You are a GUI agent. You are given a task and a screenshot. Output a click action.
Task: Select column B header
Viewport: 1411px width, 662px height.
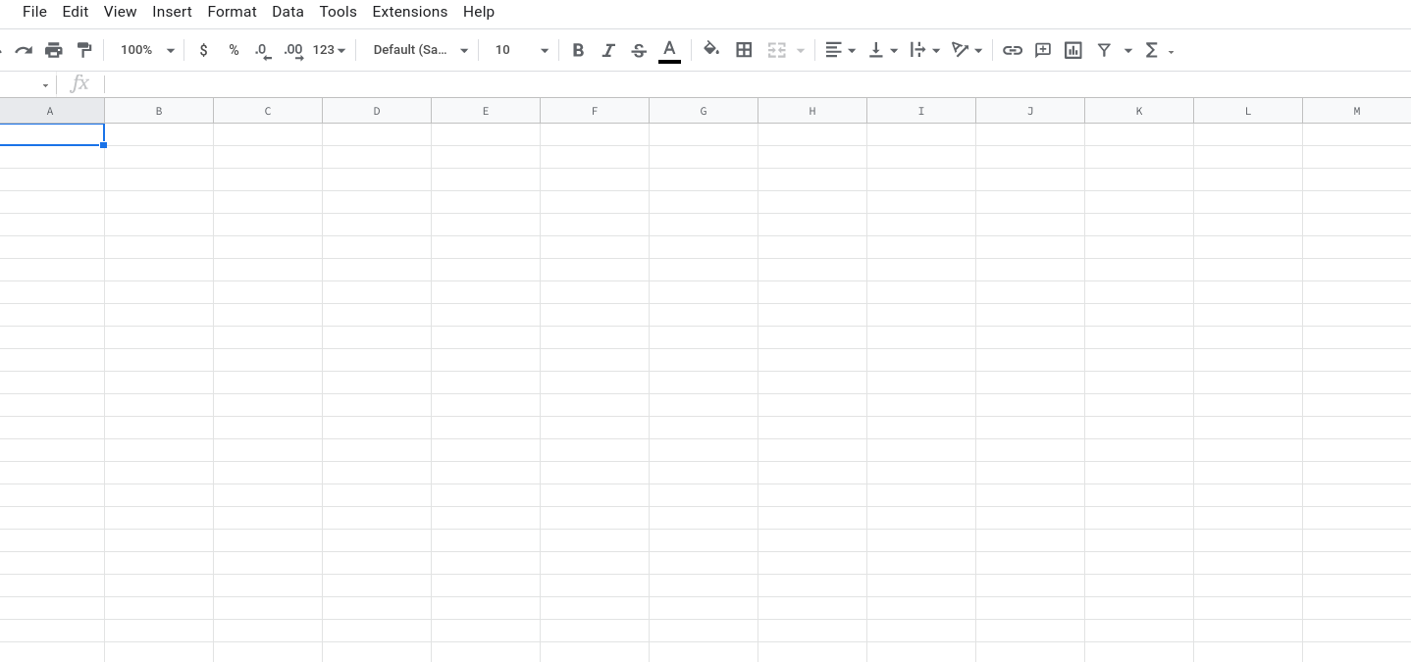point(159,111)
